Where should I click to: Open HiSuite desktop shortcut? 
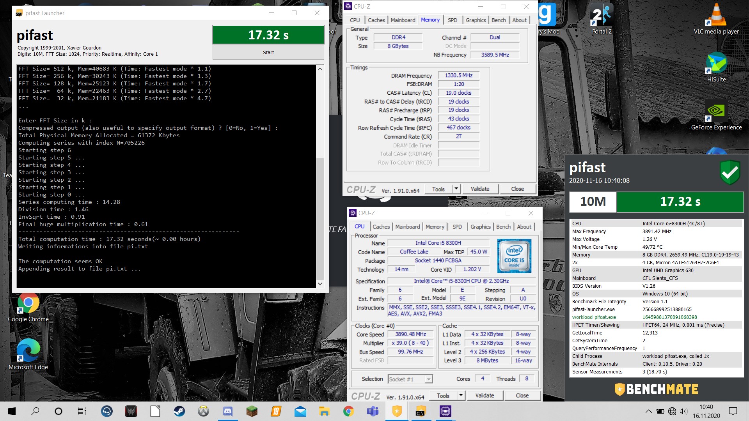[x=716, y=67]
